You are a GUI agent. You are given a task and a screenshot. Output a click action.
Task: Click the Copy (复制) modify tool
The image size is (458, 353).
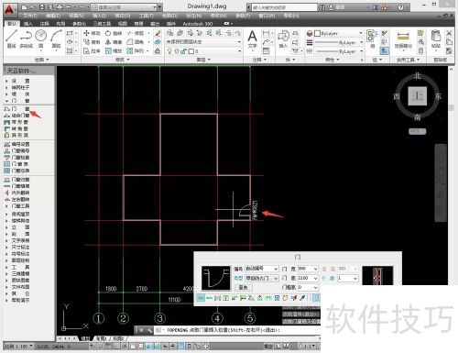(x=92, y=42)
